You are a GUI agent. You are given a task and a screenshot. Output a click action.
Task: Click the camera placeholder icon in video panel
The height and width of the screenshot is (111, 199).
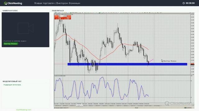coord(25,28)
